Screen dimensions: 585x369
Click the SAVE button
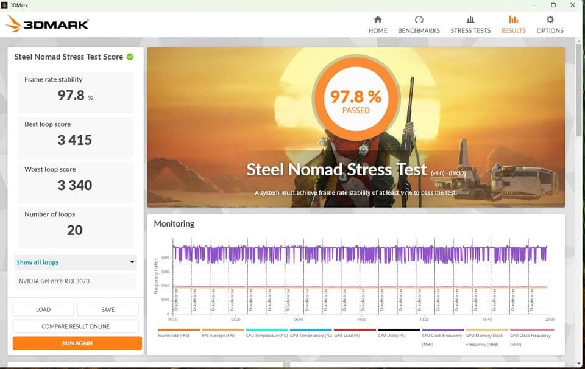click(108, 309)
